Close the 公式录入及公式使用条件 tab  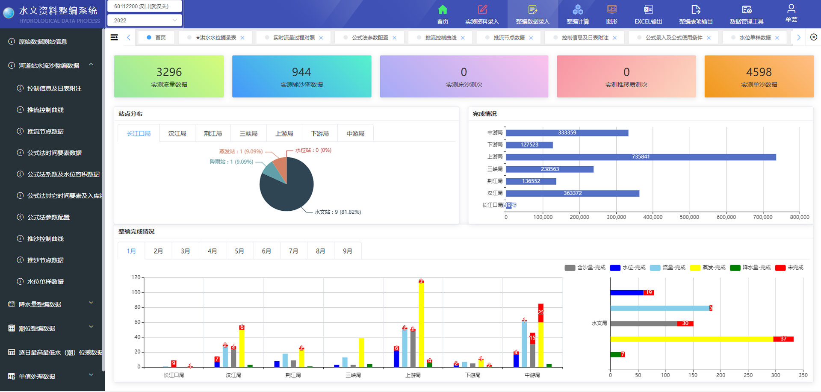[709, 38]
